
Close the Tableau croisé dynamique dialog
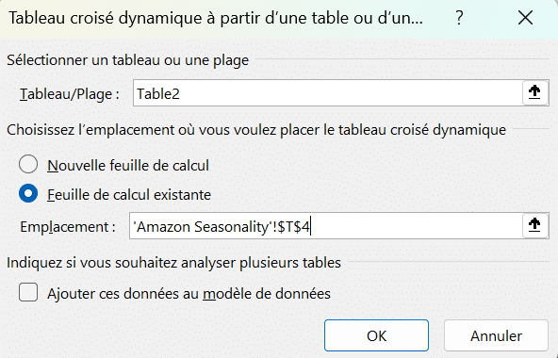[525, 18]
